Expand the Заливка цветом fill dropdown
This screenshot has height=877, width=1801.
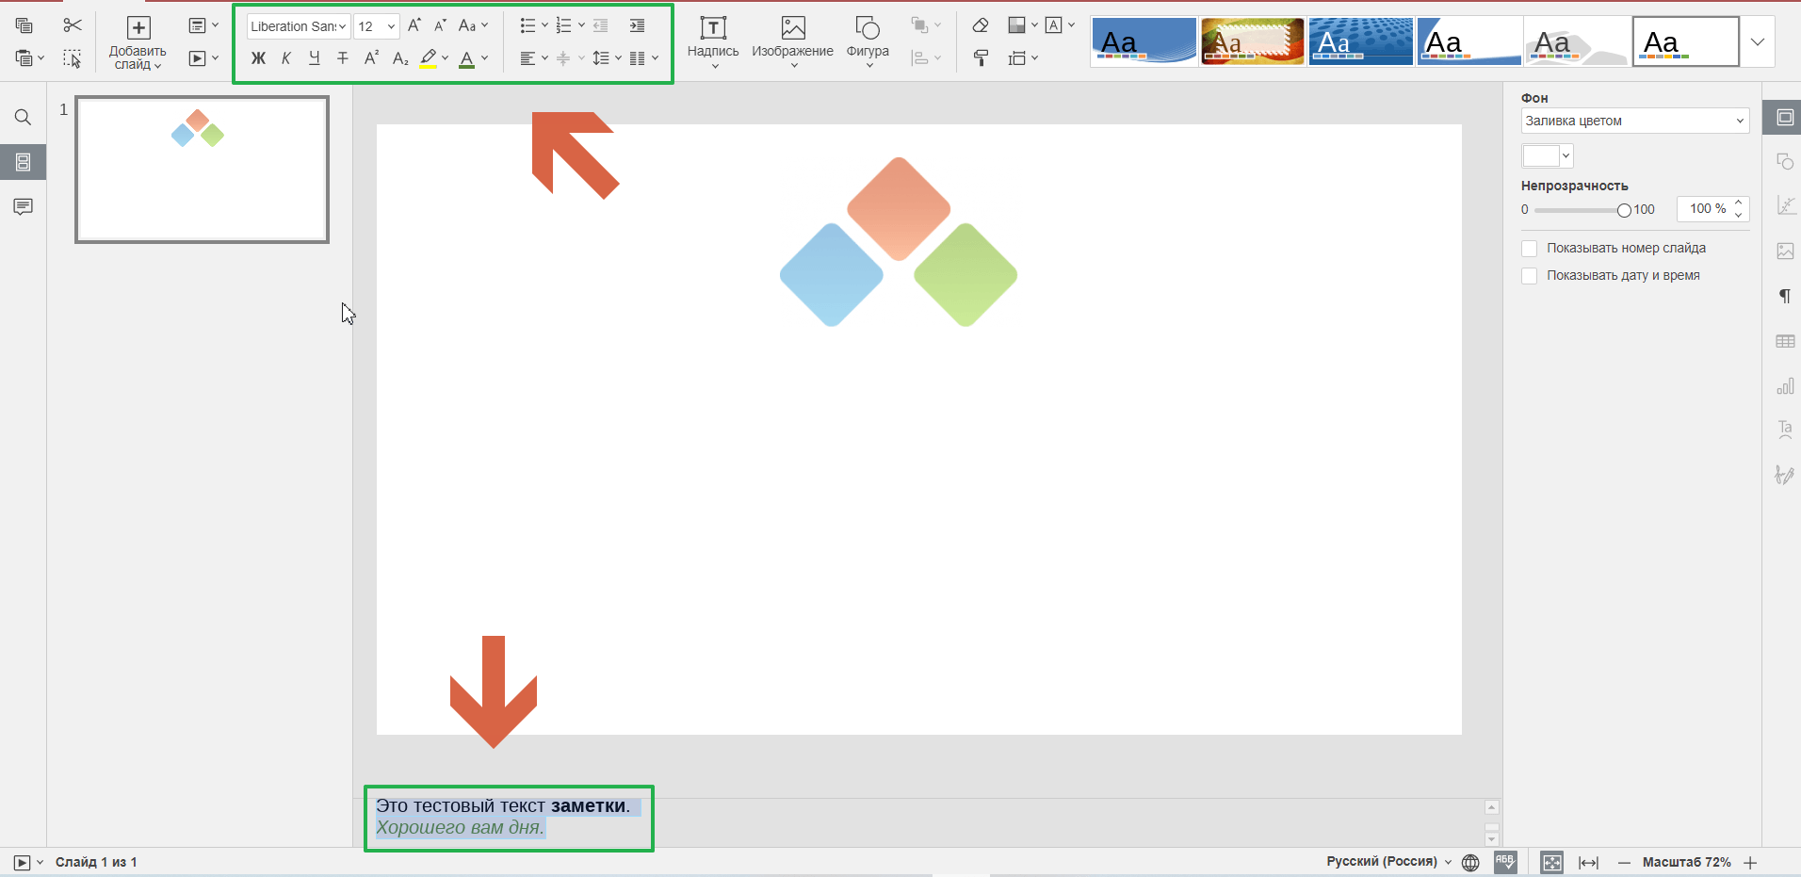point(1634,121)
